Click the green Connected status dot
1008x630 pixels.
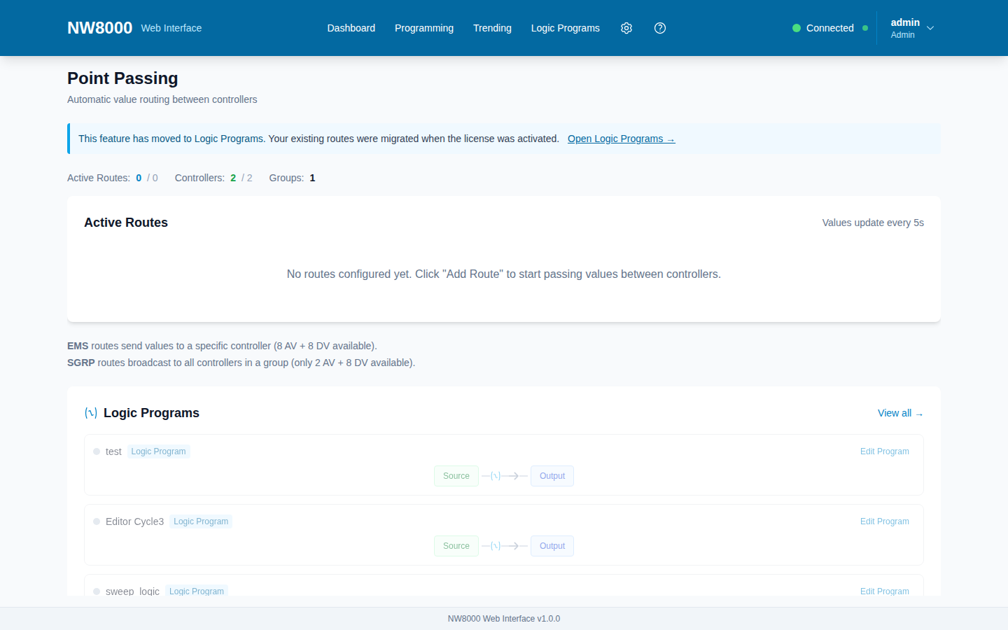797,28
